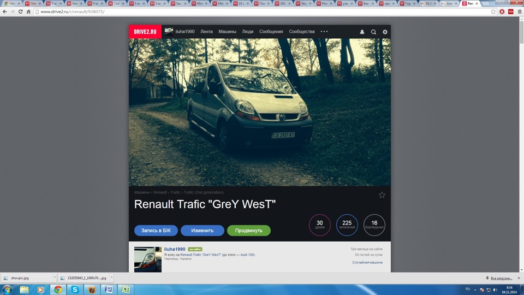Bookmark page with browser star icon
Viewport: 524px width, 295px height.
coord(493,11)
